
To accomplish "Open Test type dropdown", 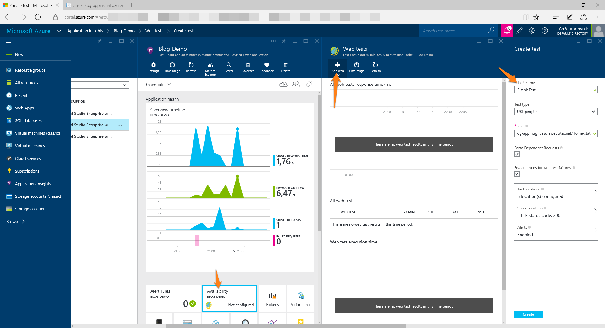I will point(556,112).
